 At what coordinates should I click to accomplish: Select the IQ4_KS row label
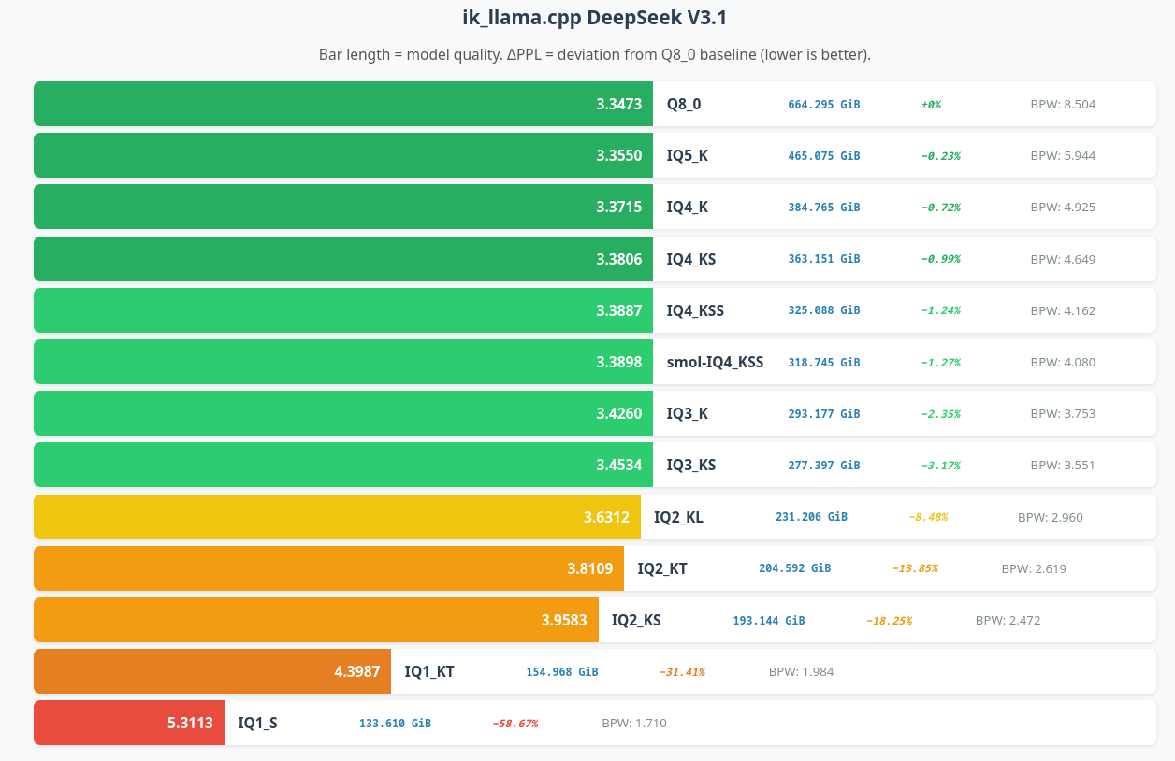point(690,259)
